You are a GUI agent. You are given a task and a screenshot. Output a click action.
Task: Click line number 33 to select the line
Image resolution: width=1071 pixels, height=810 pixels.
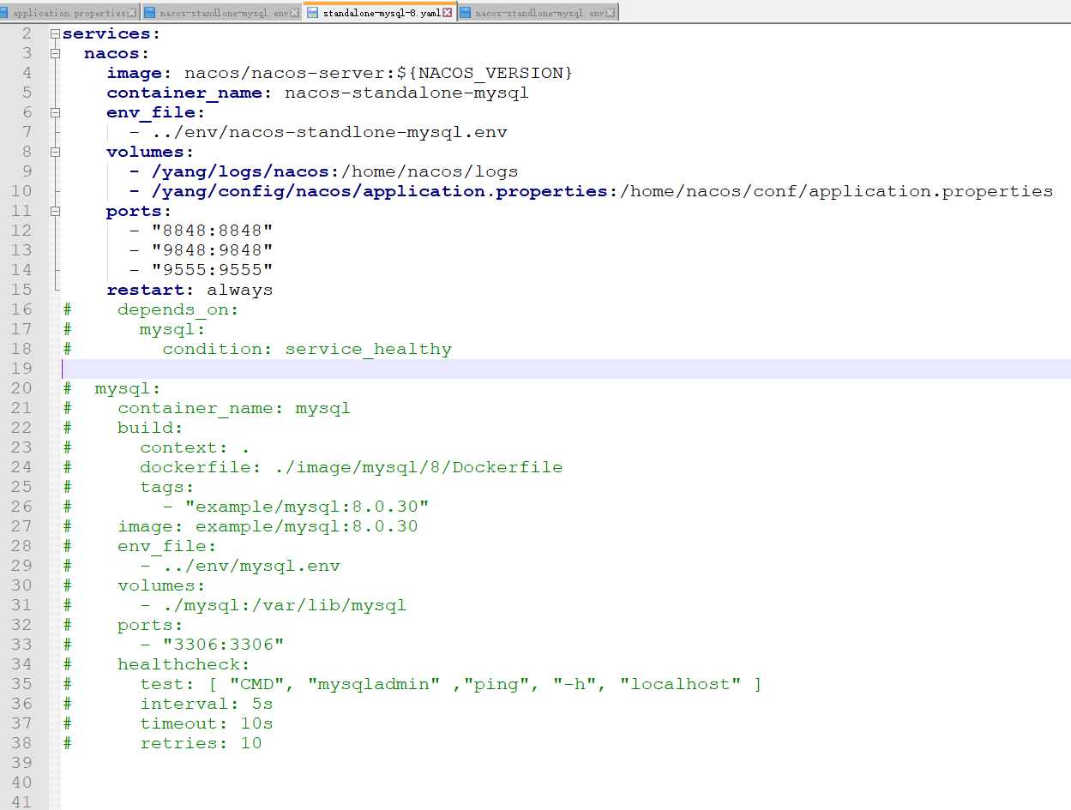[26, 644]
